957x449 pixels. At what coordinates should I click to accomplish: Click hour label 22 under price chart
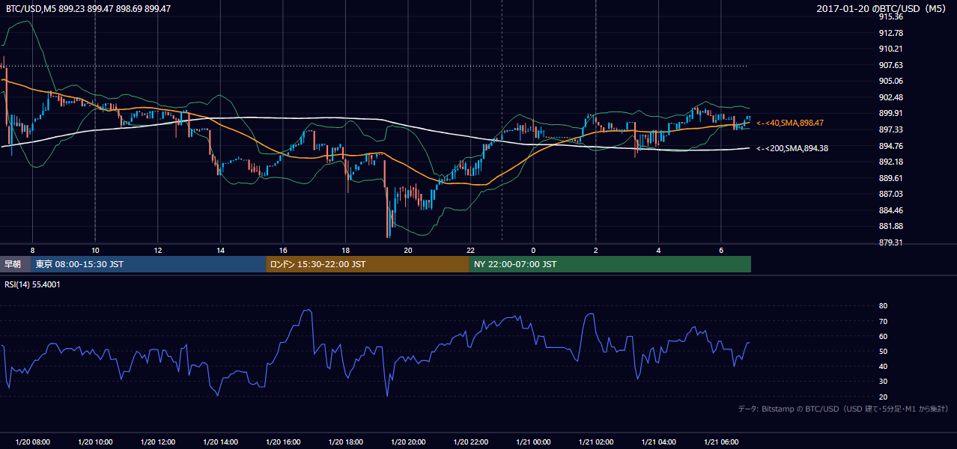click(x=470, y=250)
